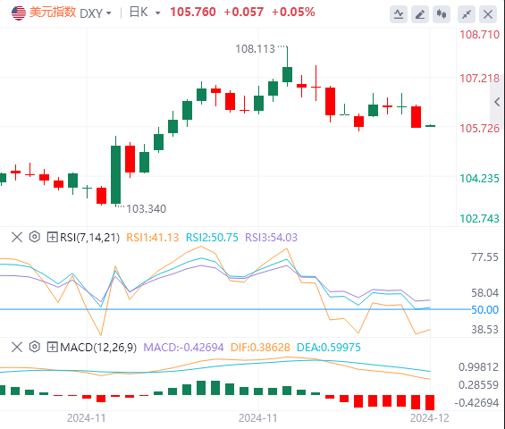Image resolution: width=505 pixels, height=429 pixels.
Task: Expand the MACD panel plus box
Action: pyautogui.click(x=52, y=347)
